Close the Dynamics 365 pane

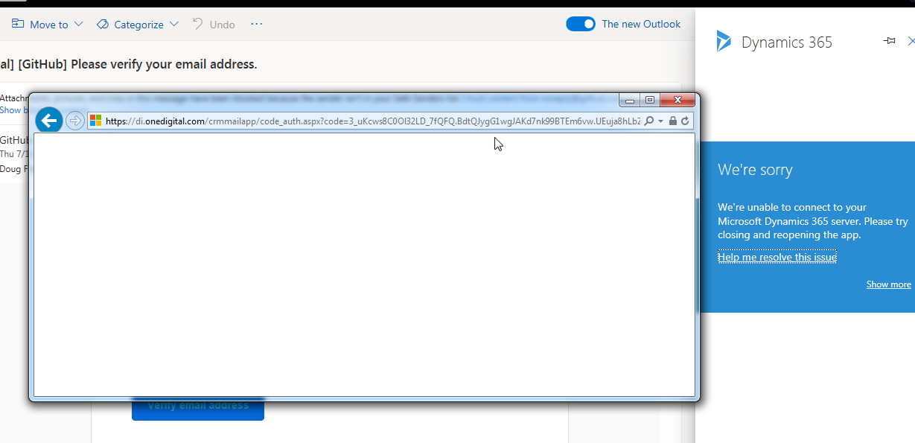tap(911, 41)
